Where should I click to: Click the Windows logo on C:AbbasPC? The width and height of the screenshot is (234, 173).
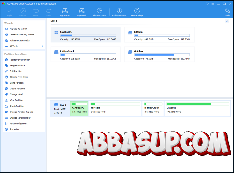coord(56,32)
